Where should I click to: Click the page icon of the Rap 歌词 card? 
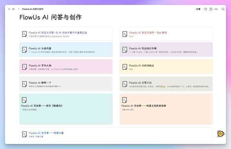125,34
